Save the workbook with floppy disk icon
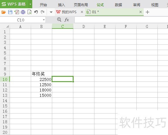This screenshot has height=135, width=168. tap(10, 12)
